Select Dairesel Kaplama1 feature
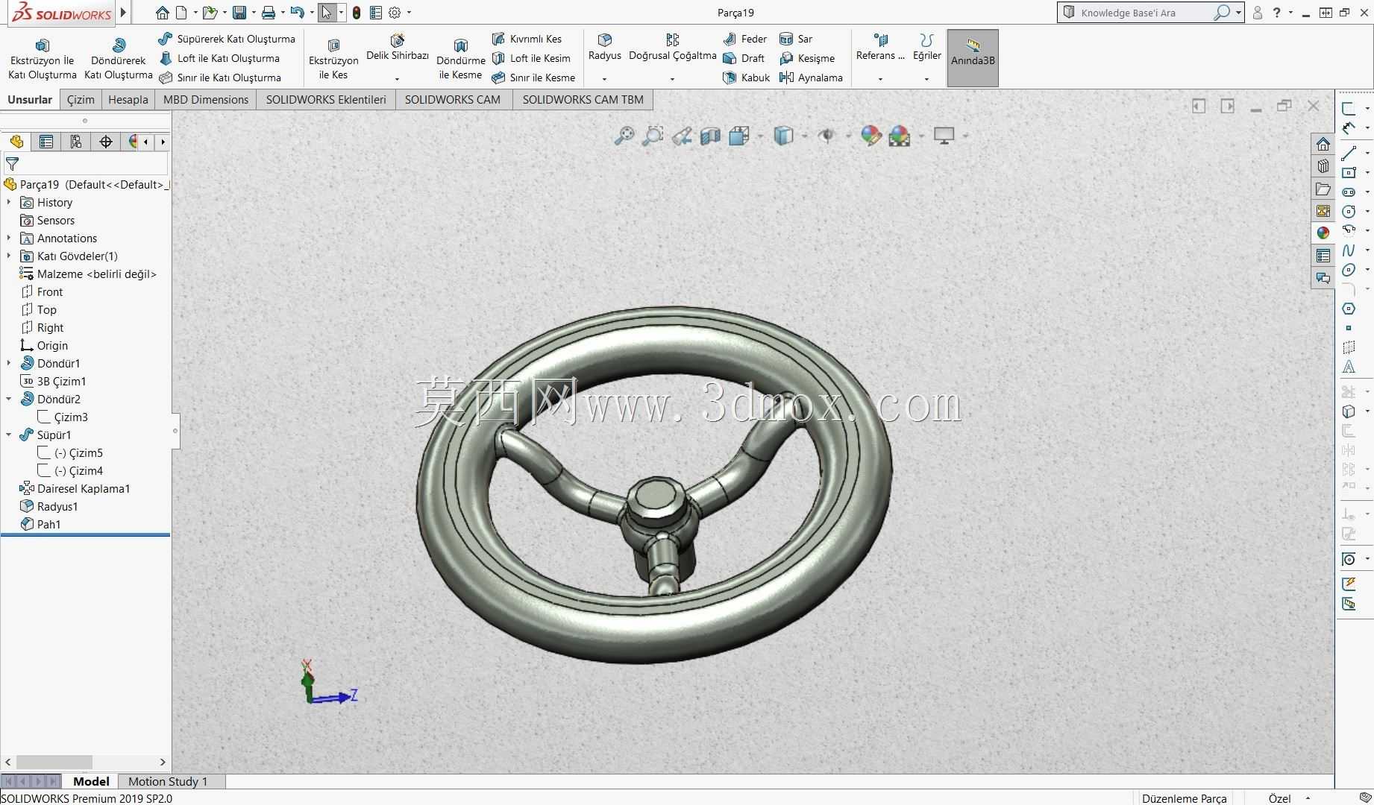 [75, 489]
